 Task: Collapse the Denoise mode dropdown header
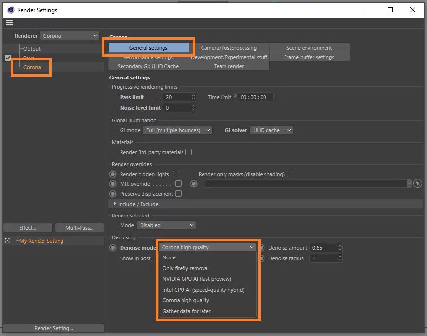point(207,247)
